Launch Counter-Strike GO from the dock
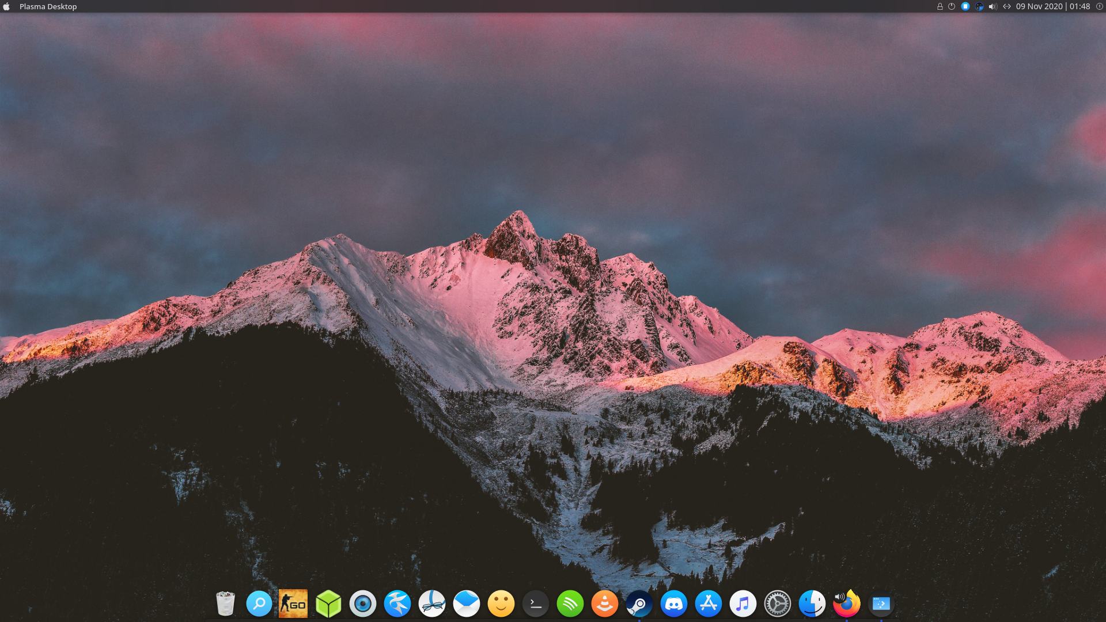The width and height of the screenshot is (1106, 622). coord(293,604)
